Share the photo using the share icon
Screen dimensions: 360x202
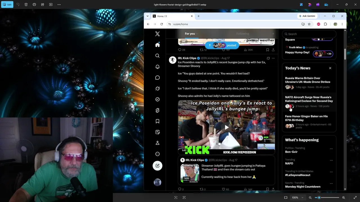(42, 4)
